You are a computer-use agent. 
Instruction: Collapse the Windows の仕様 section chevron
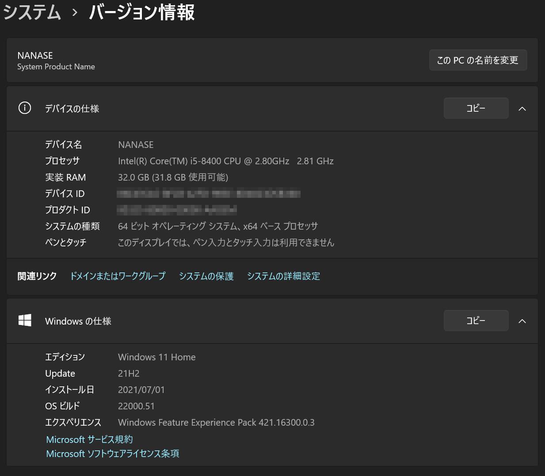522,321
